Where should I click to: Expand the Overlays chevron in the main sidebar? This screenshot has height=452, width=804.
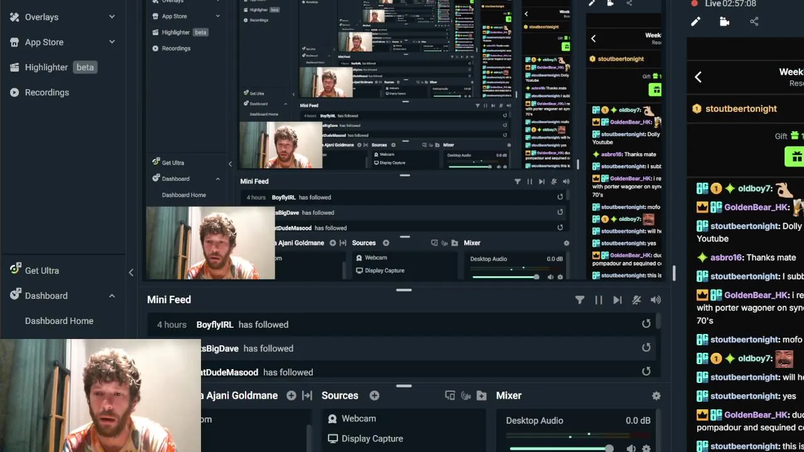click(x=112, y=17)
